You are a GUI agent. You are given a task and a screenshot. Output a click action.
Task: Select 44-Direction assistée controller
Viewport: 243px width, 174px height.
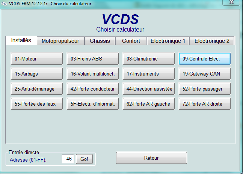149,89
